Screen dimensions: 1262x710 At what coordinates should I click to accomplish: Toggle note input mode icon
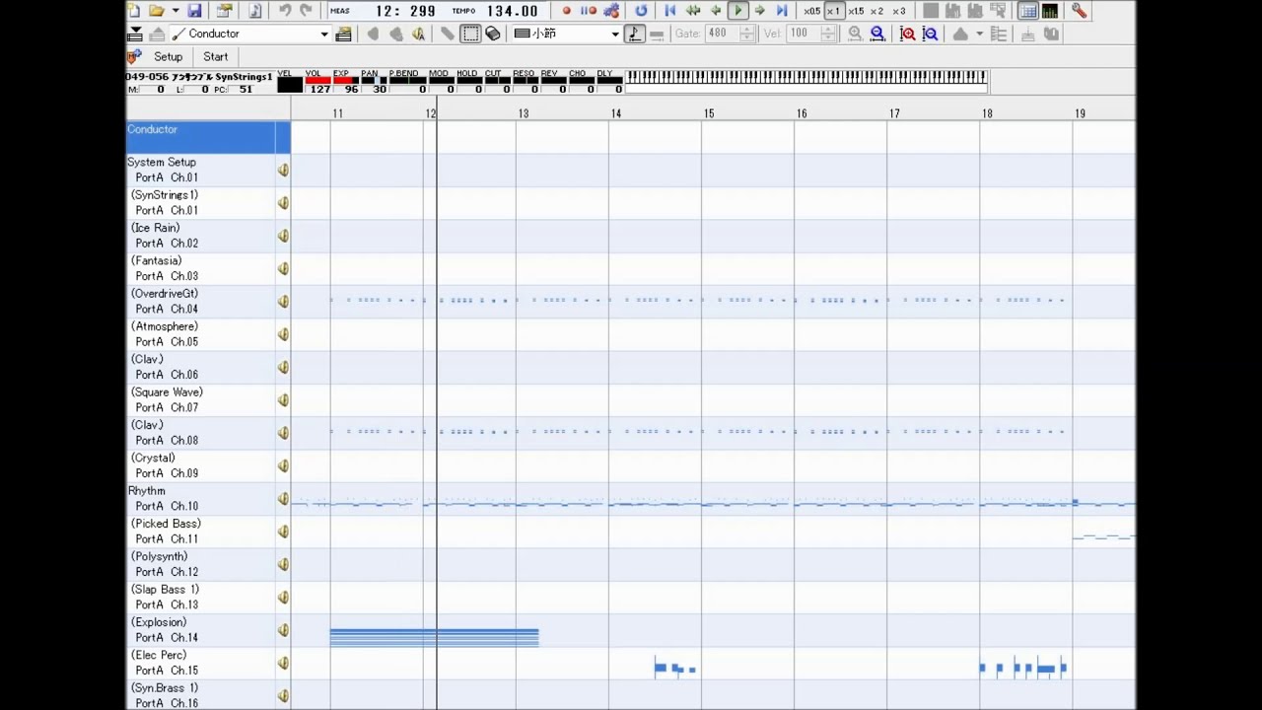(634, 35)
